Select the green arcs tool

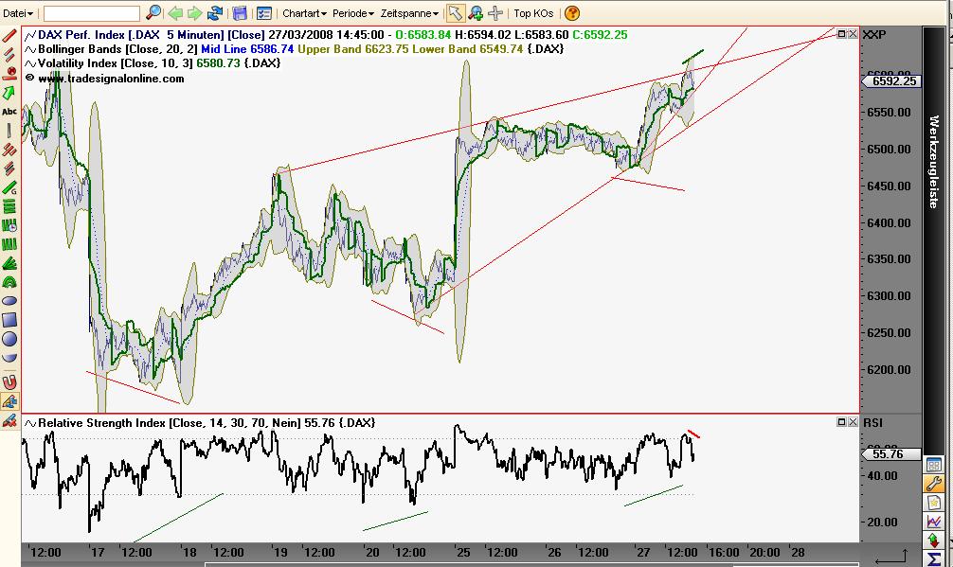click(x=9, y=282)
